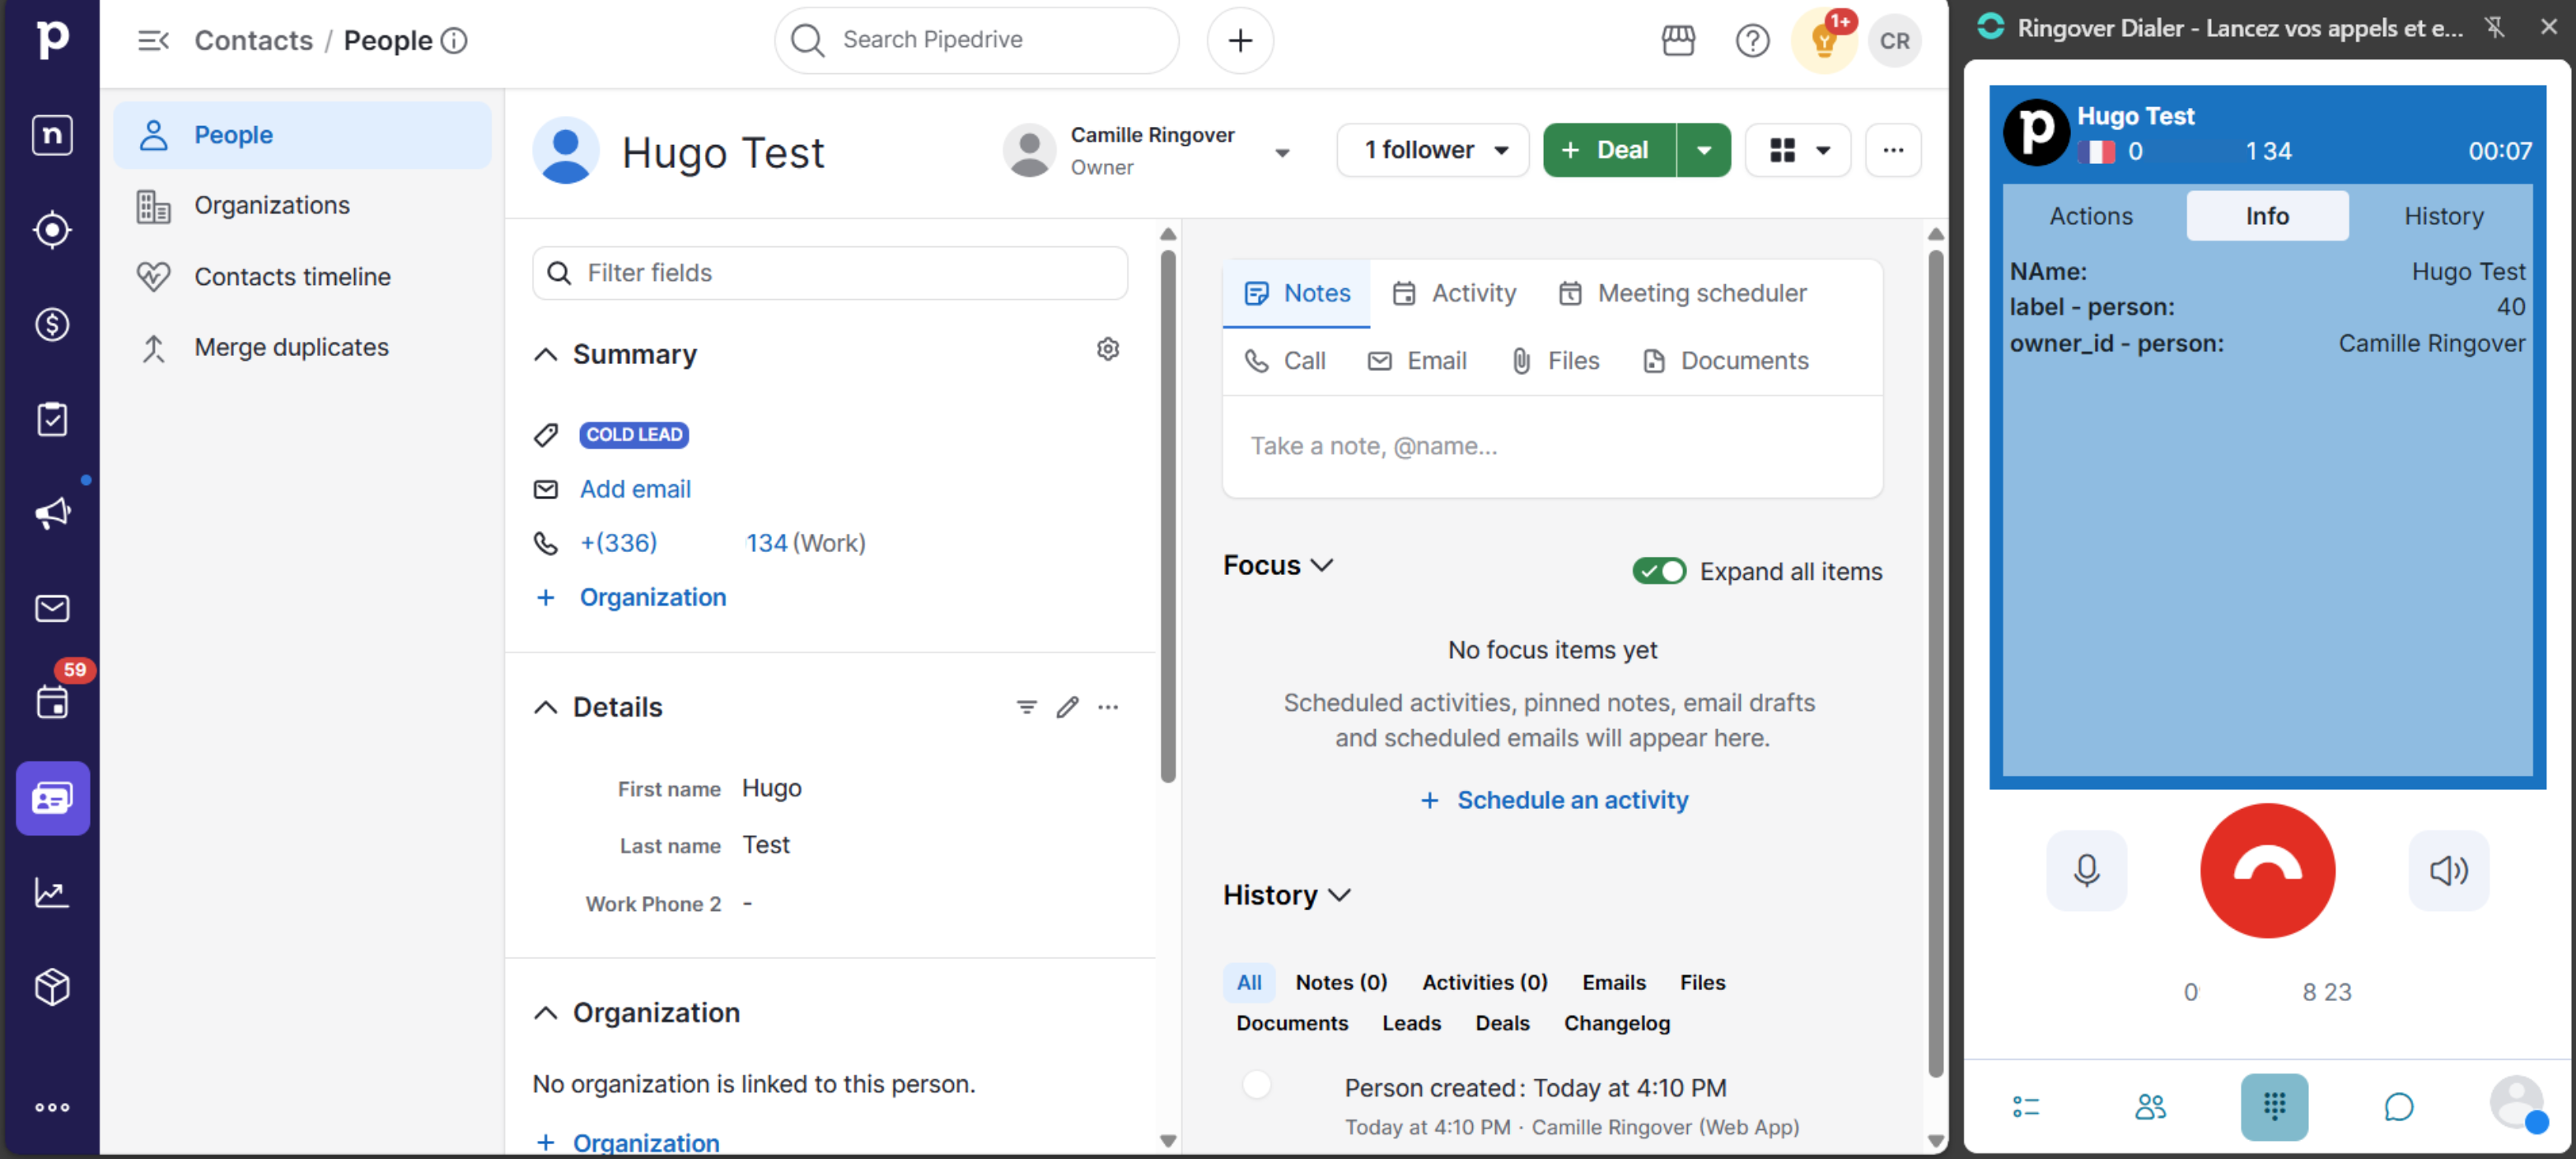The width and height of the screenshot is (2576, 1159).
Task: Open Products box icon in sidebar
Action: [52, 986]
